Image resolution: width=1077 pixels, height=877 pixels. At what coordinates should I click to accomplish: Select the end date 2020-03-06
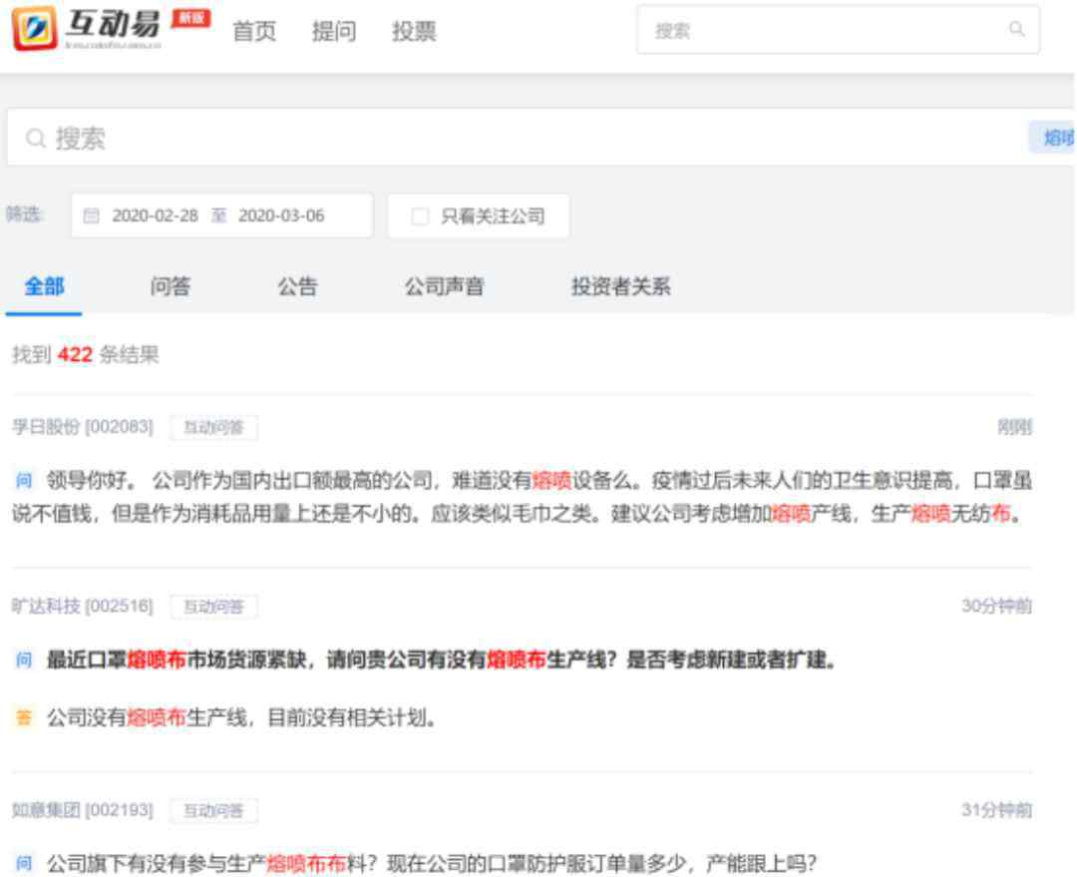click(281, 216)
